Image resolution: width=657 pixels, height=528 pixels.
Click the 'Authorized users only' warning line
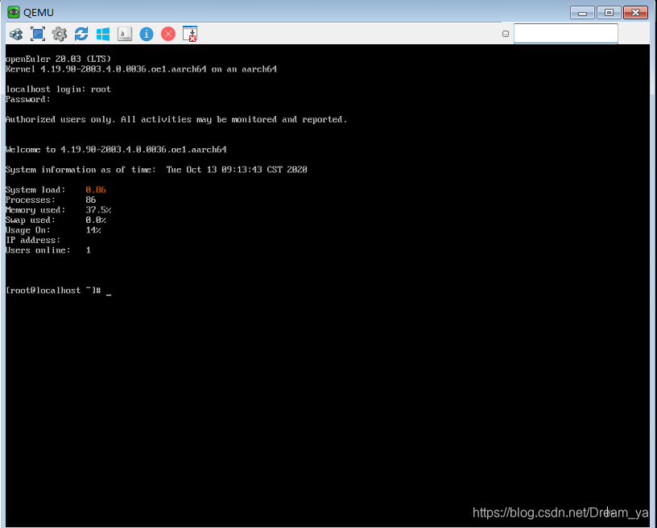pos(176,119)
